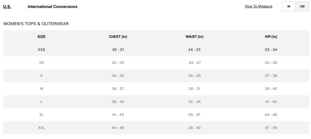
Task: Click the HIP (In) column header
Action: pos(271,37)
